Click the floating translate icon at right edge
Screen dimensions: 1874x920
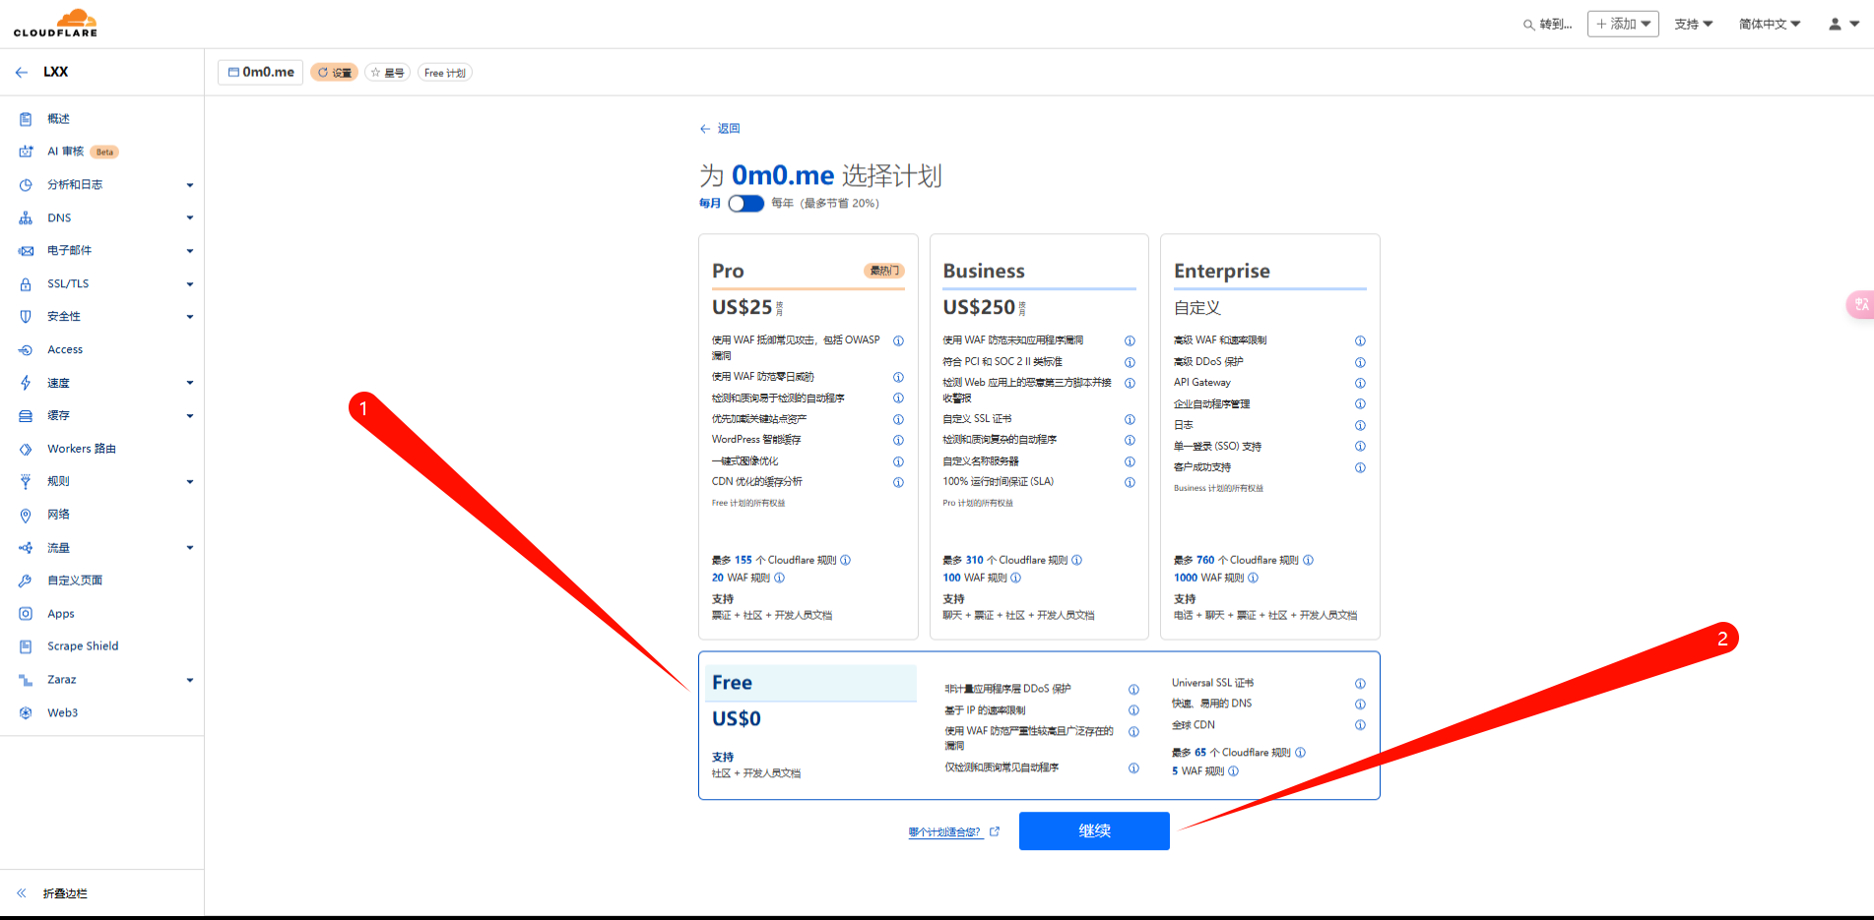coord(1860,305)
